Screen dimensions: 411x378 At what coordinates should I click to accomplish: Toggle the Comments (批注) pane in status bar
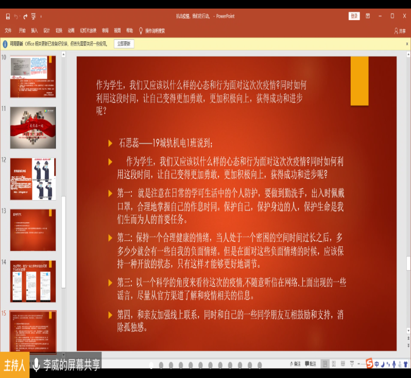tap(311, 364)
